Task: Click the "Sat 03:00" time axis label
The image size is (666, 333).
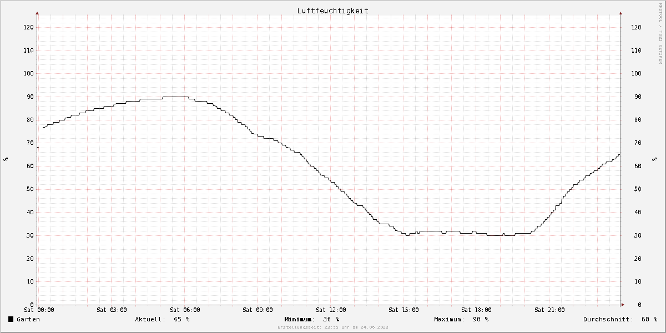Action: (x=112, y=310)
